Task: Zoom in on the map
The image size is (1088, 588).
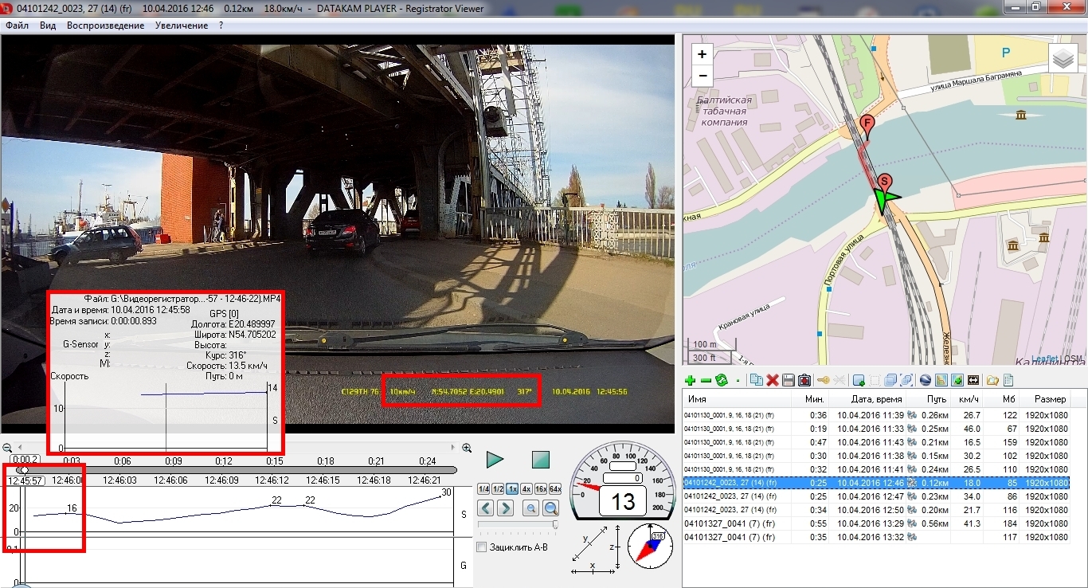Action: (x=702, y=55)
